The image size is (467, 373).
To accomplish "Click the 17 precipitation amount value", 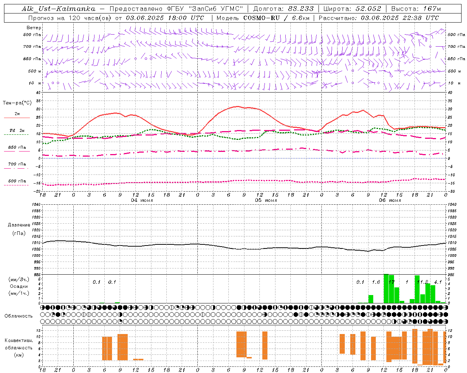I will point(391,282).
